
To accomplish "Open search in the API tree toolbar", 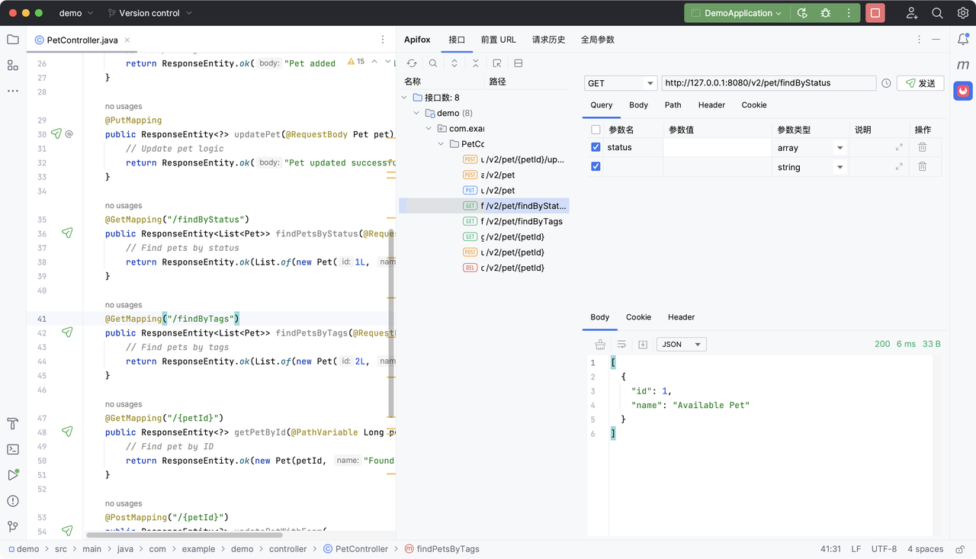I will point(432,63).
